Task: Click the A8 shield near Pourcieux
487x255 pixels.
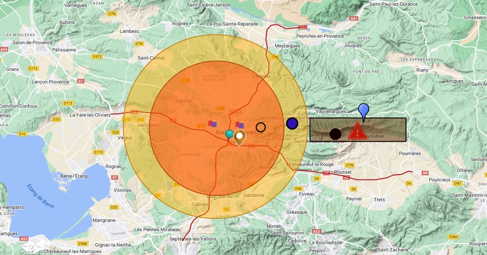Action: [x=425, y=173]
